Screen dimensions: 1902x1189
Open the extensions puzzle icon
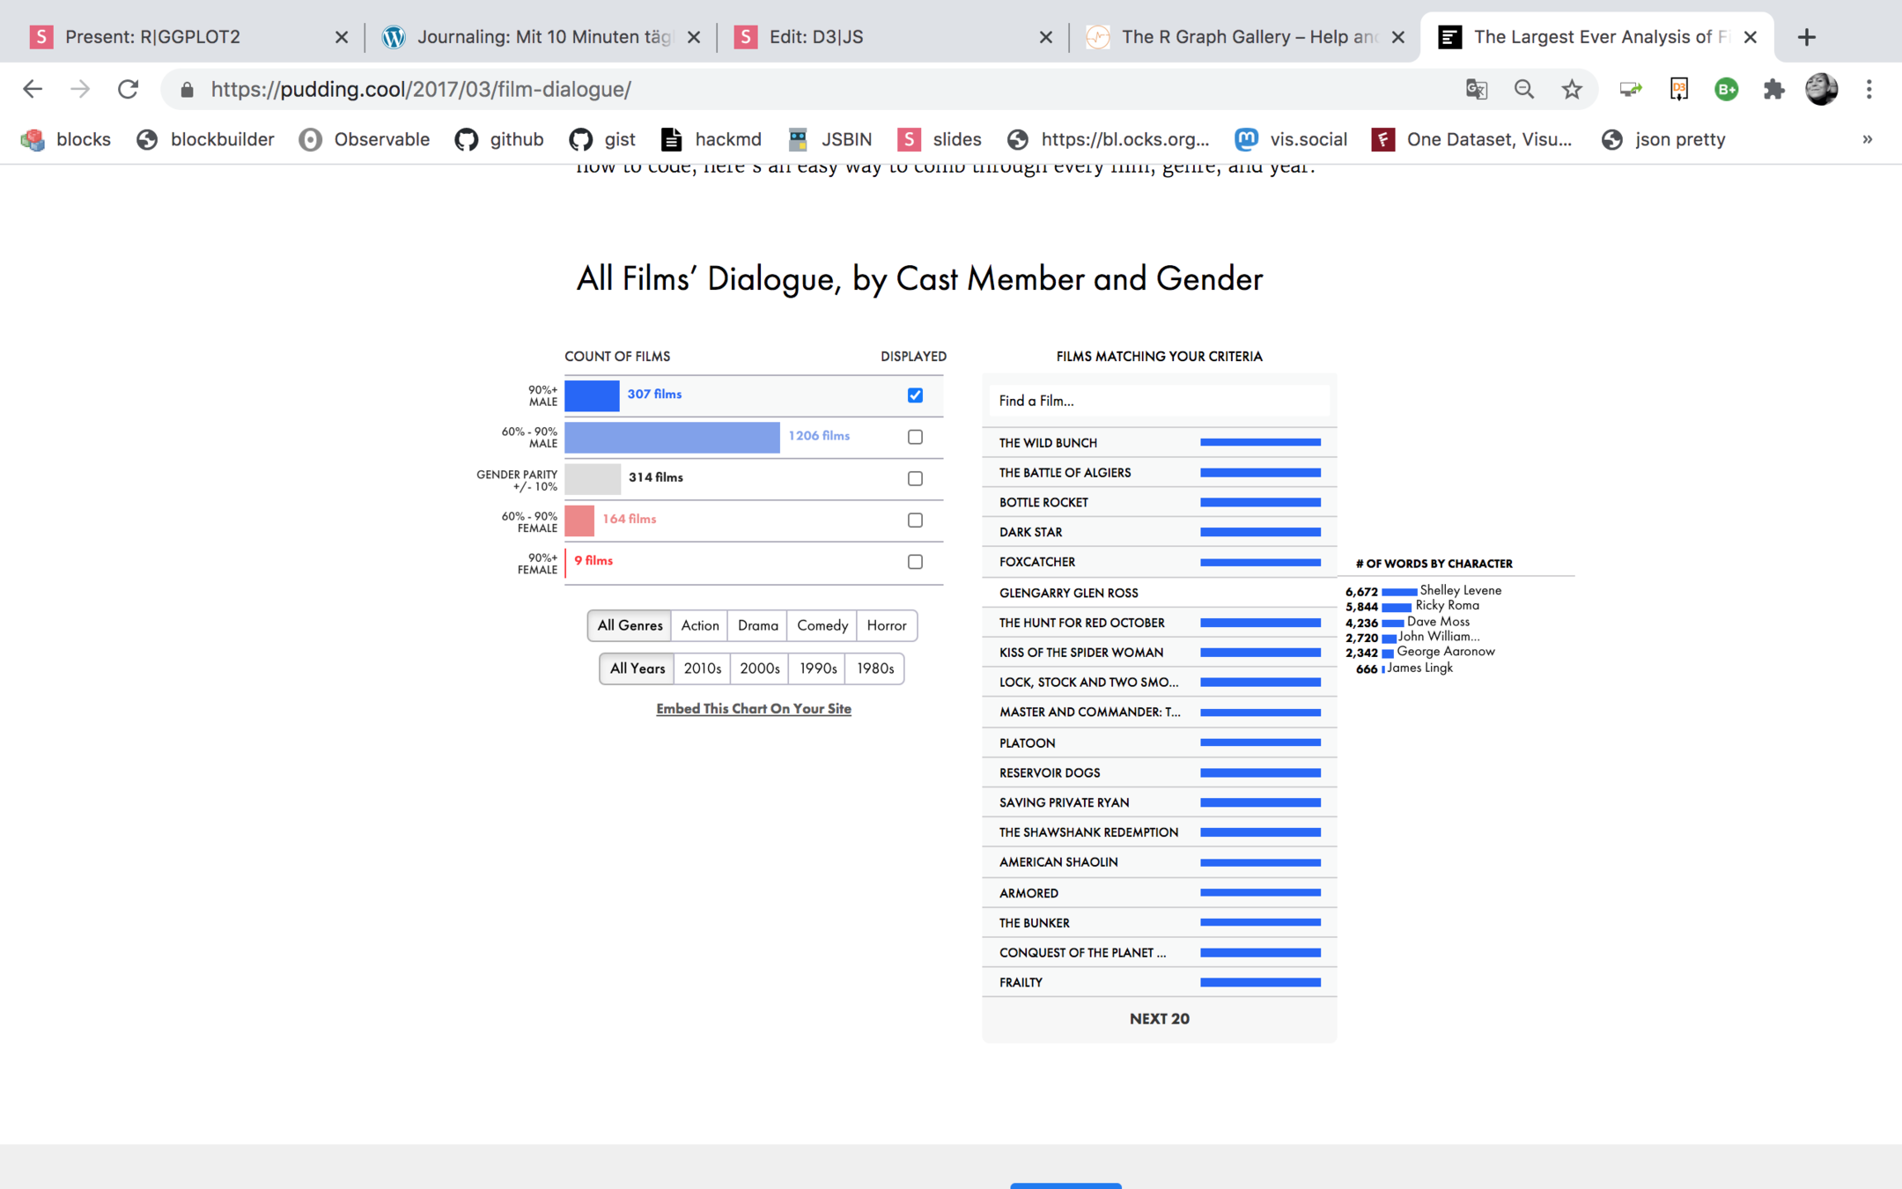(x=1773, y=89)
